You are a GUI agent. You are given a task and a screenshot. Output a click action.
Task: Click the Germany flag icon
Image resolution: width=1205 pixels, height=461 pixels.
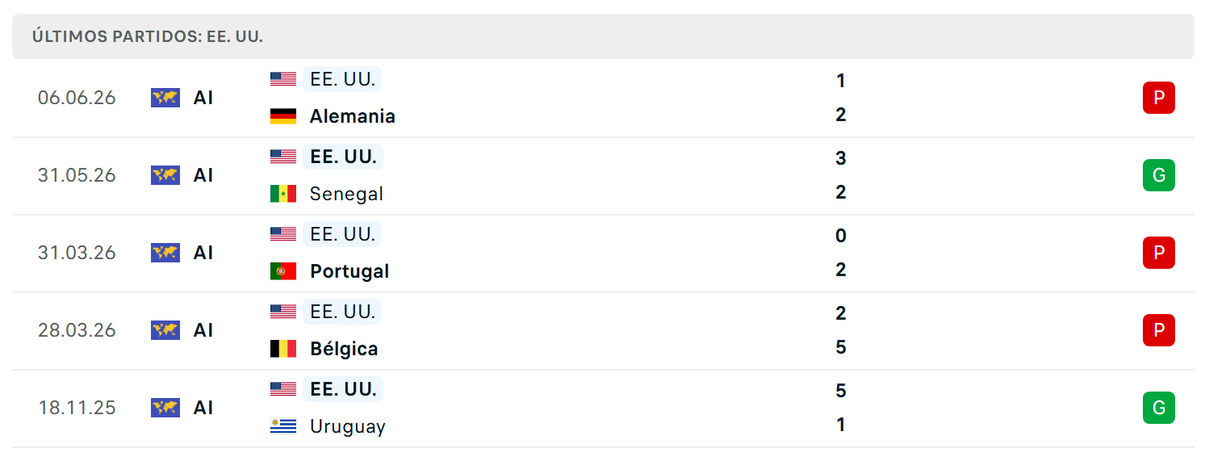(x=283, y=116)
